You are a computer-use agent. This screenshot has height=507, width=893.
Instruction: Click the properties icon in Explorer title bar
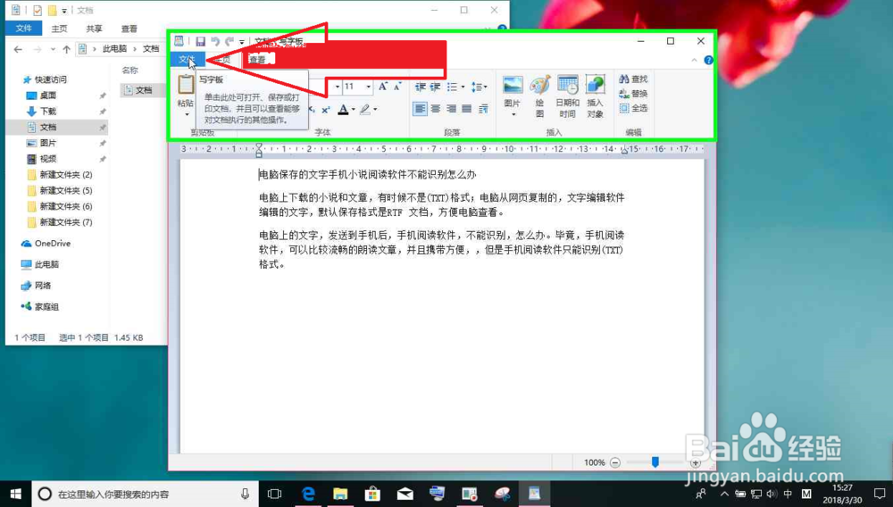pos(37,10)
